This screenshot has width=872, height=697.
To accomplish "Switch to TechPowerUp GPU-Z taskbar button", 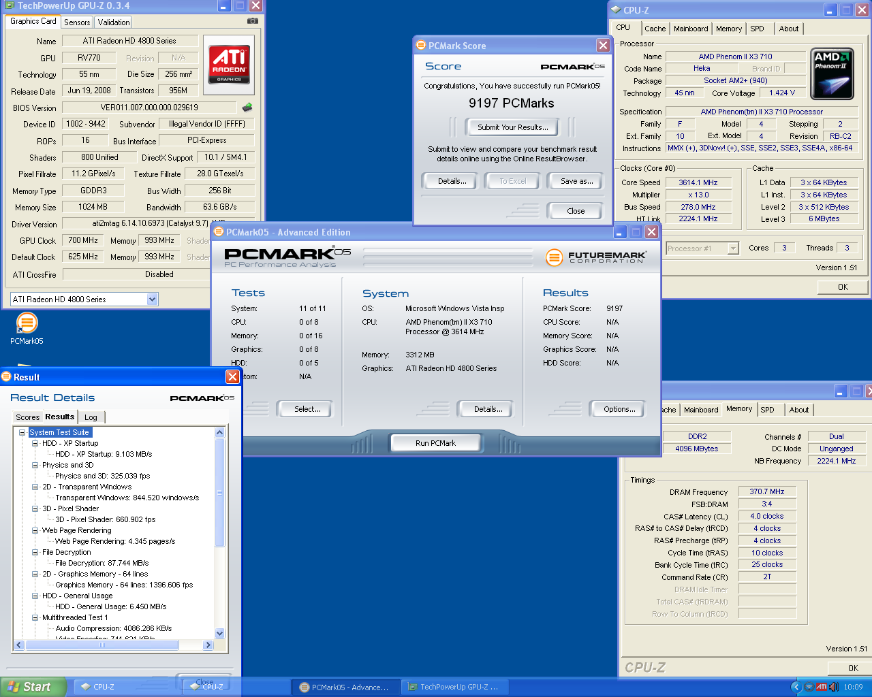I will [x=454, y=687].
